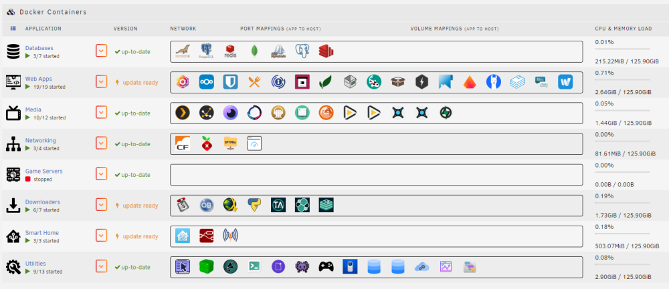The image size is (669, 289).
Task: Click the green book icon in Media
Action: click(302, 113)
